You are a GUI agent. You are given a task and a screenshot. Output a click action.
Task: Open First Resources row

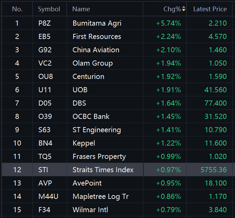tap(97, 37)
